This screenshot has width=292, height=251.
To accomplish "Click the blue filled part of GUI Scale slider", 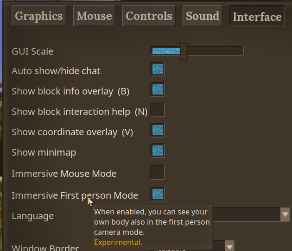I will pos(165,51).
